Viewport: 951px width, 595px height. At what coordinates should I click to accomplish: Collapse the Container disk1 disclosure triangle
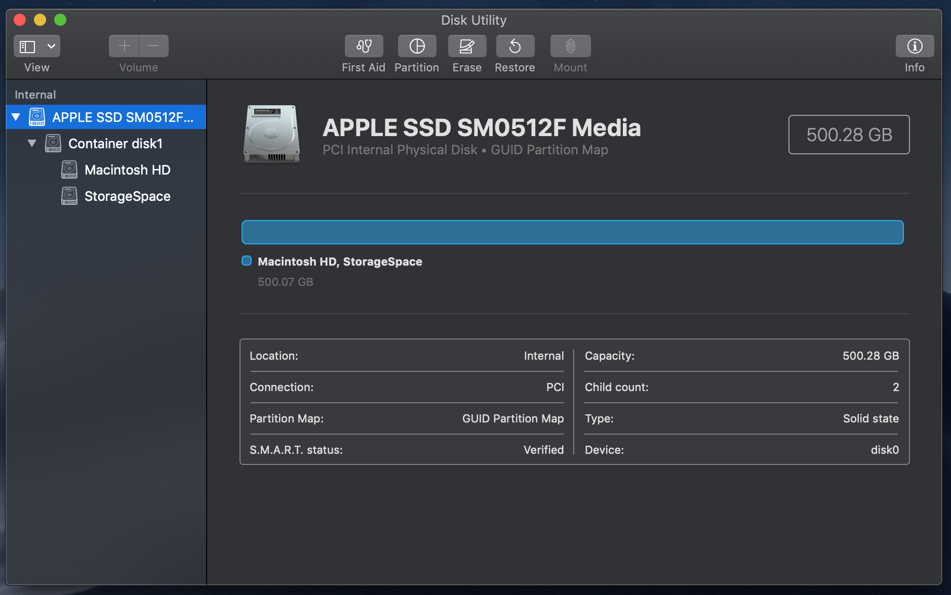(32, 143)
